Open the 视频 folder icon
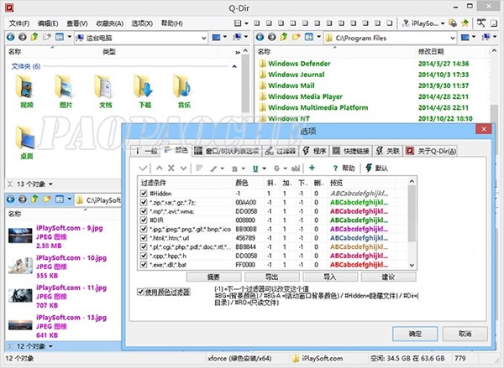Screen dimensions: 504x368 point(25,86)
